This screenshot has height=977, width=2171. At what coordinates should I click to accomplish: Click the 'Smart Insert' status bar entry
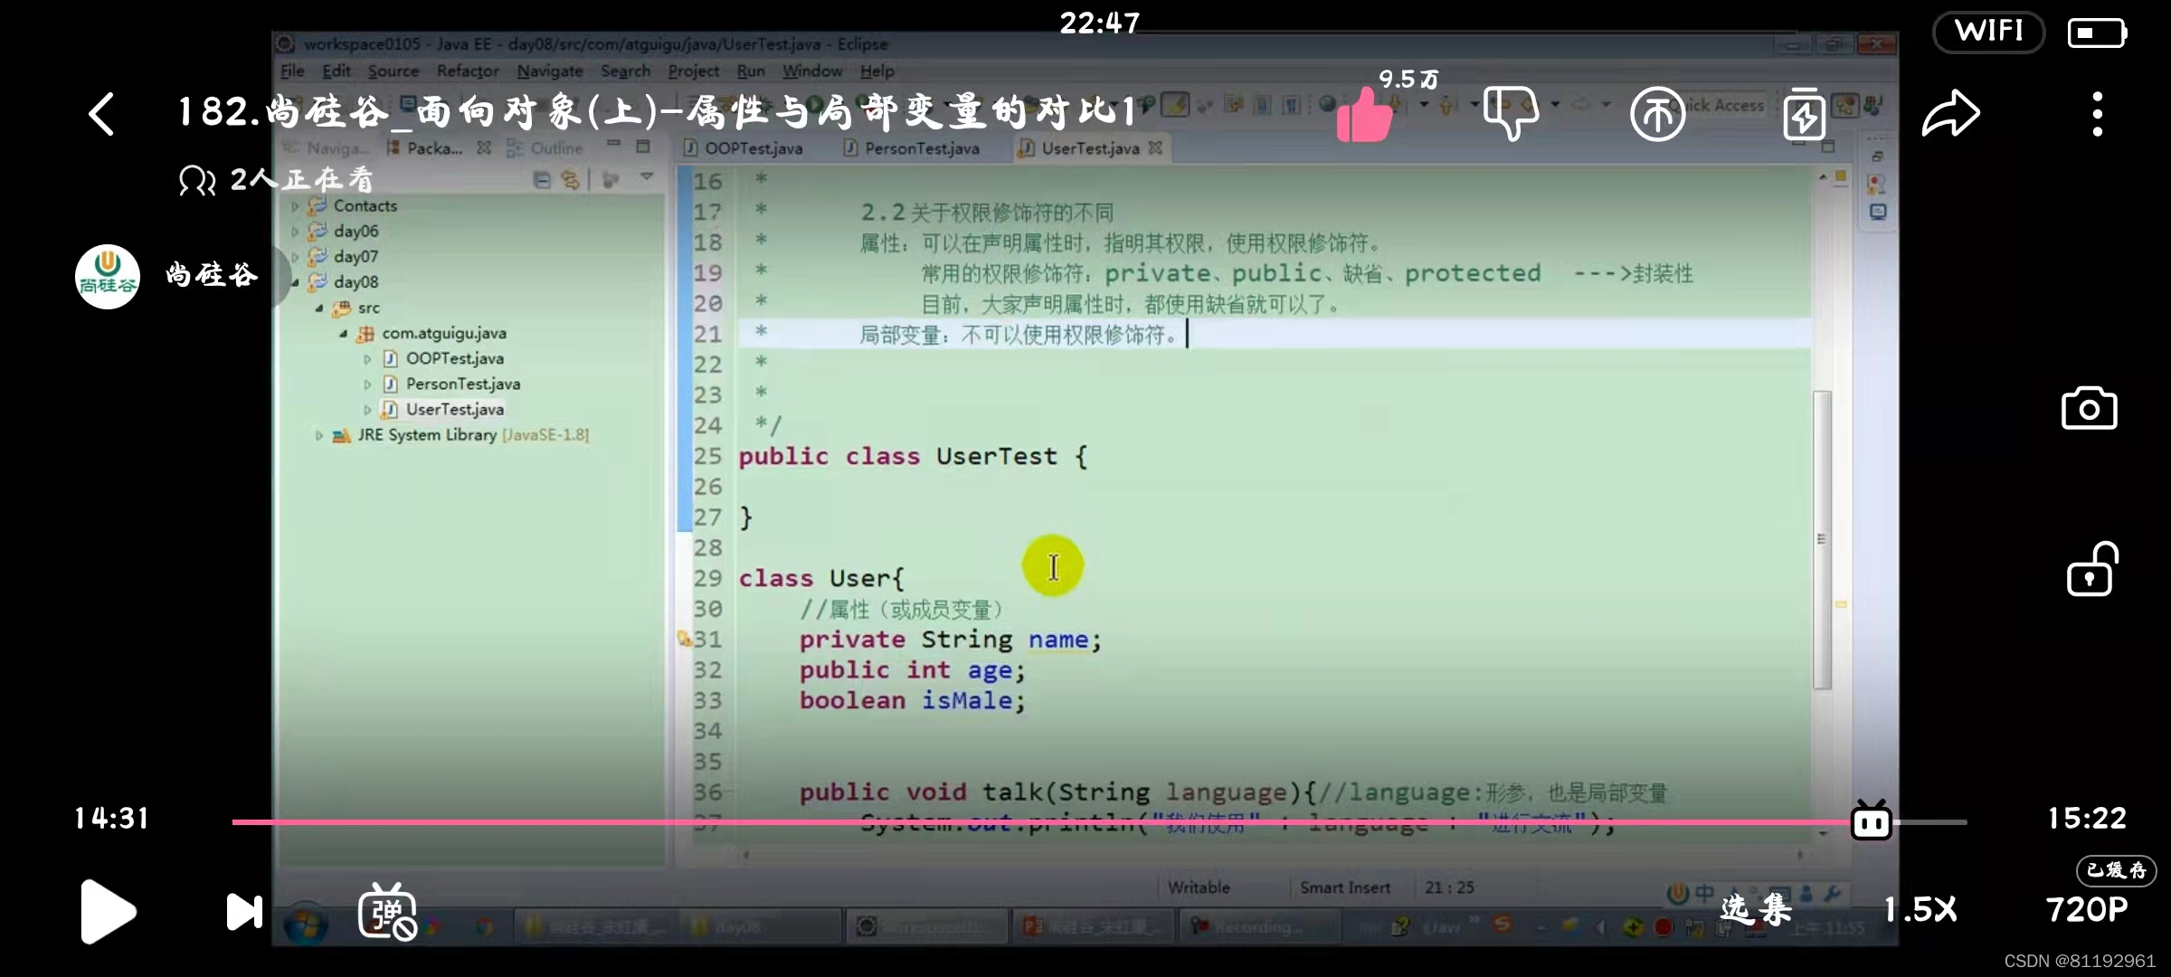pyautogui.click(x=1345, y=887)
